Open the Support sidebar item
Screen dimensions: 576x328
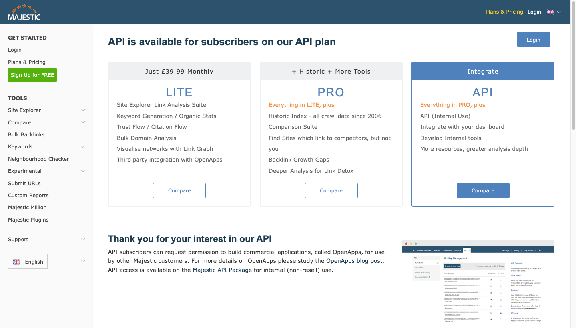point(18,240)
